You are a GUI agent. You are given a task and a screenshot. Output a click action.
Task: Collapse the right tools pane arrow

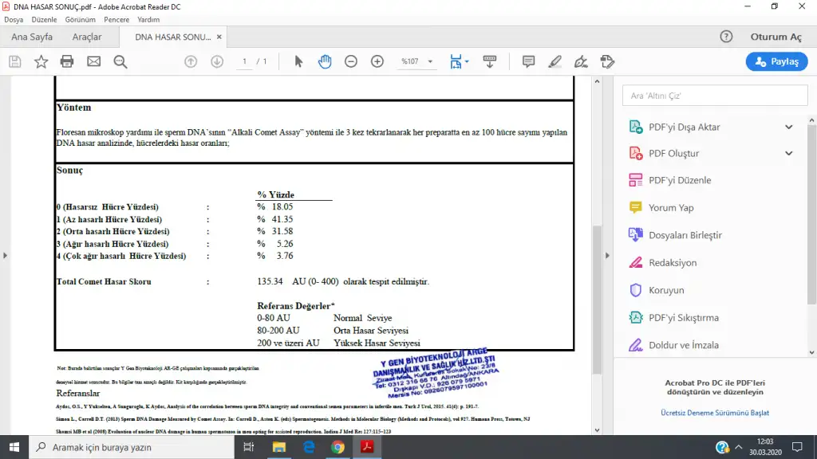click(x=607, y=256)
